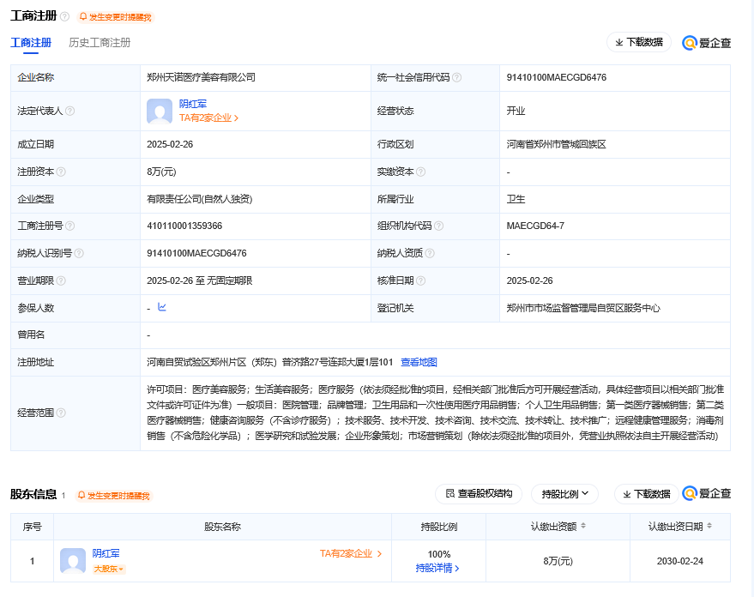Viewport: 754px width, 597px height.
Task: Select organization code MAECGD64-7
Action: point(535,226)
